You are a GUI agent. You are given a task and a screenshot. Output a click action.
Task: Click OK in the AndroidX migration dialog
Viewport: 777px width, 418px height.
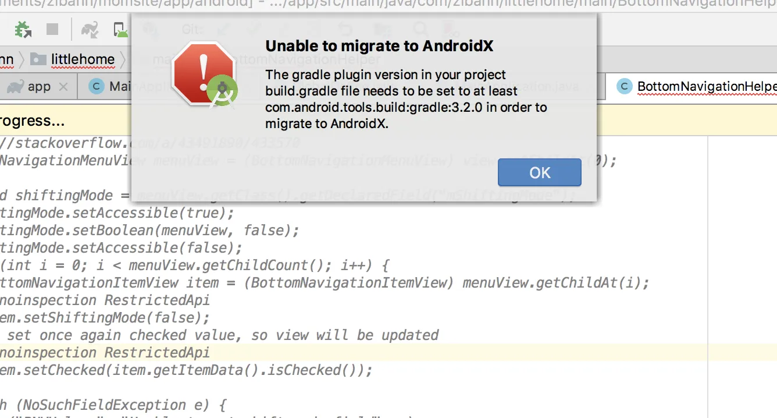click(539, 172)
